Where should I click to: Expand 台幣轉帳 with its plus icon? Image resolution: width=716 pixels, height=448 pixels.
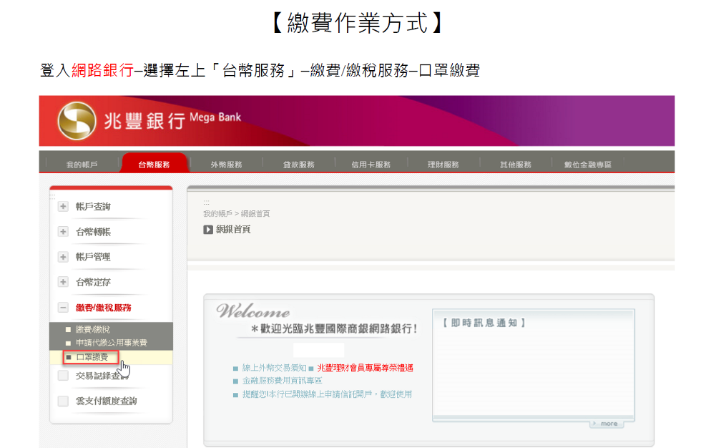63,232
